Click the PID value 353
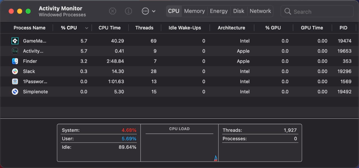This screenshot has height=168, width=359. point(347,61)
